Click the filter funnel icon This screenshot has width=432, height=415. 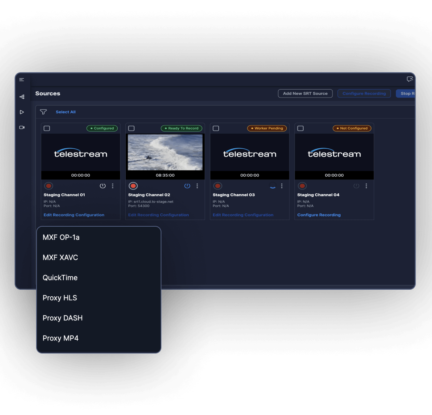pos(43,112)
